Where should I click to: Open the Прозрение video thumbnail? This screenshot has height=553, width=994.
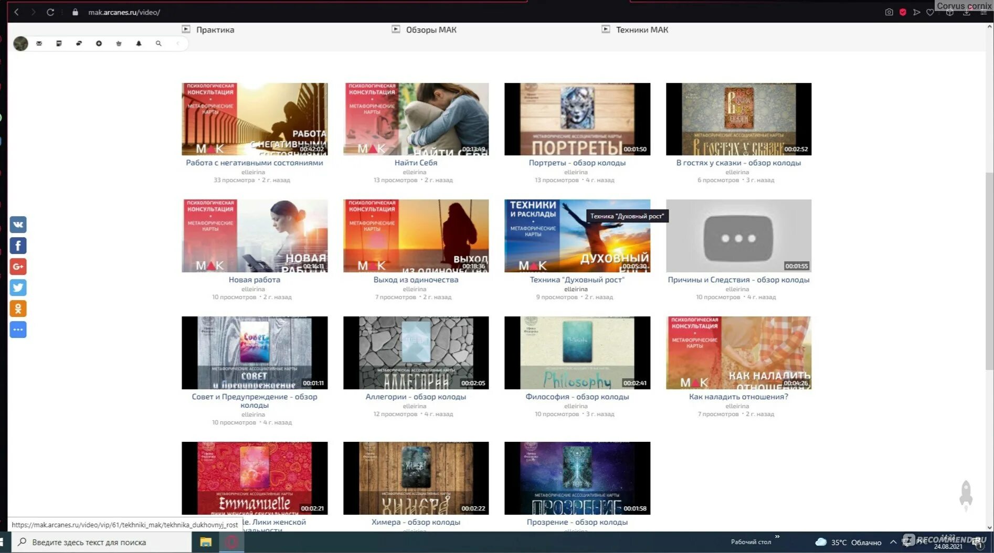577,478
